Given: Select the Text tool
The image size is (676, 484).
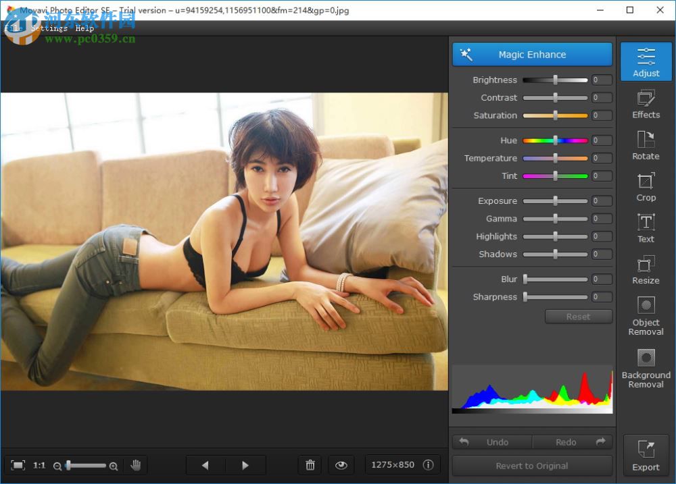Looking at the screenshot, I should (x=645, y=230).
